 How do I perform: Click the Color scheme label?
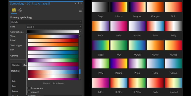tap(17, 32)
